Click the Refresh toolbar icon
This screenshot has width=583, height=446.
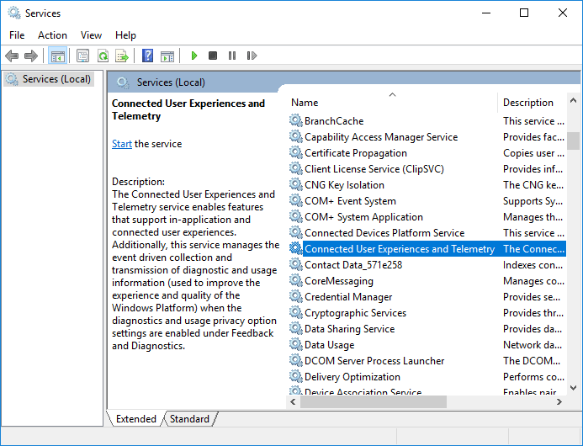click(x=103, y=56)
